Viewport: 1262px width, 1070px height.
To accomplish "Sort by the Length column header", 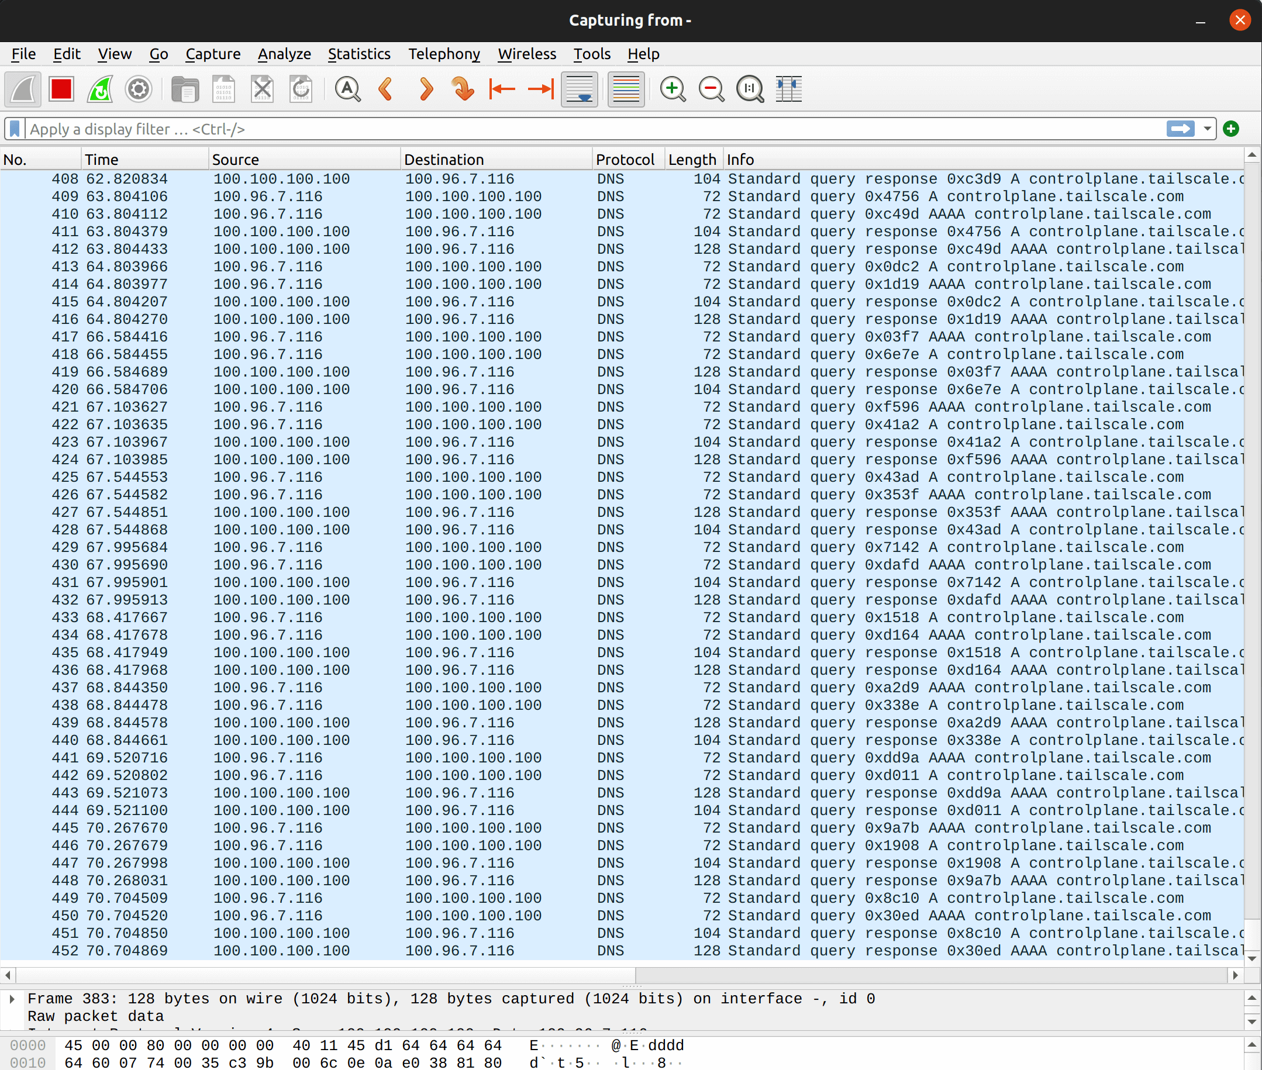I will point(694,160).
